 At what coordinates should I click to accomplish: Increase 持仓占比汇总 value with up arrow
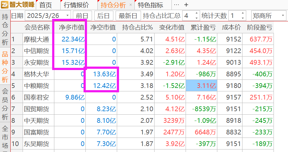coord(197,13)
